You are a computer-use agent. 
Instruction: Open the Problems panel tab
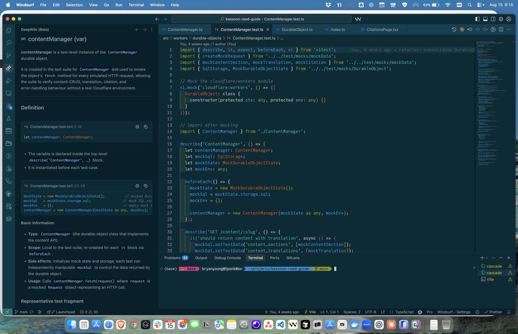click(x=176, y=258)
